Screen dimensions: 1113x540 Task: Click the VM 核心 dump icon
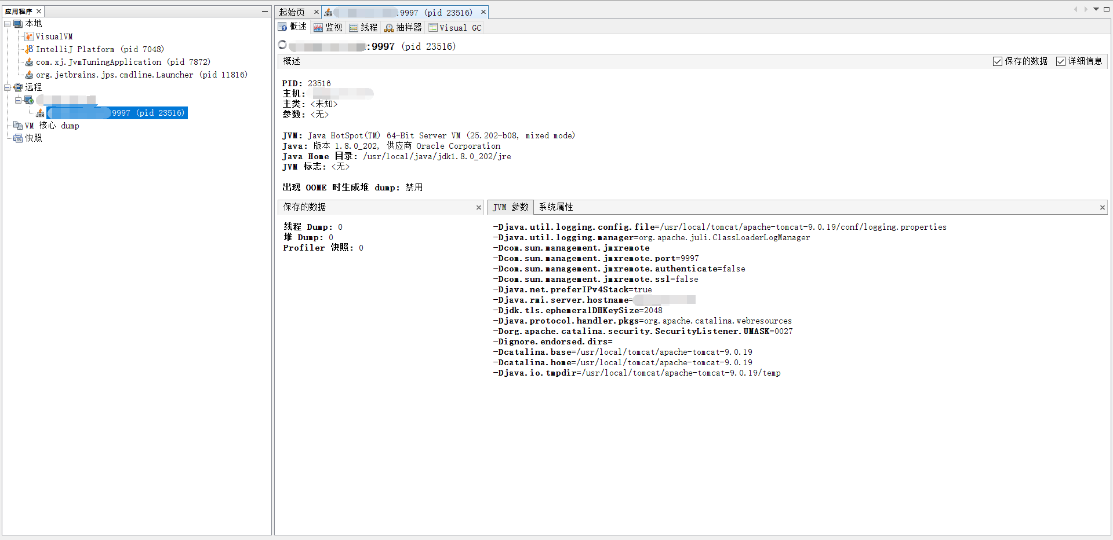click(x=18, y=126)
